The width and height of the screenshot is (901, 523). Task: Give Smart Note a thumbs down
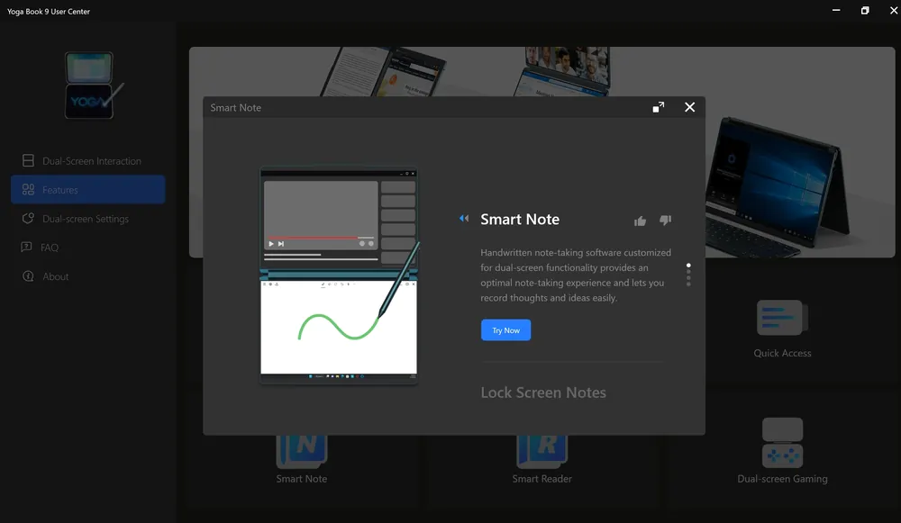pyautogui.click(x=666, y=221)
